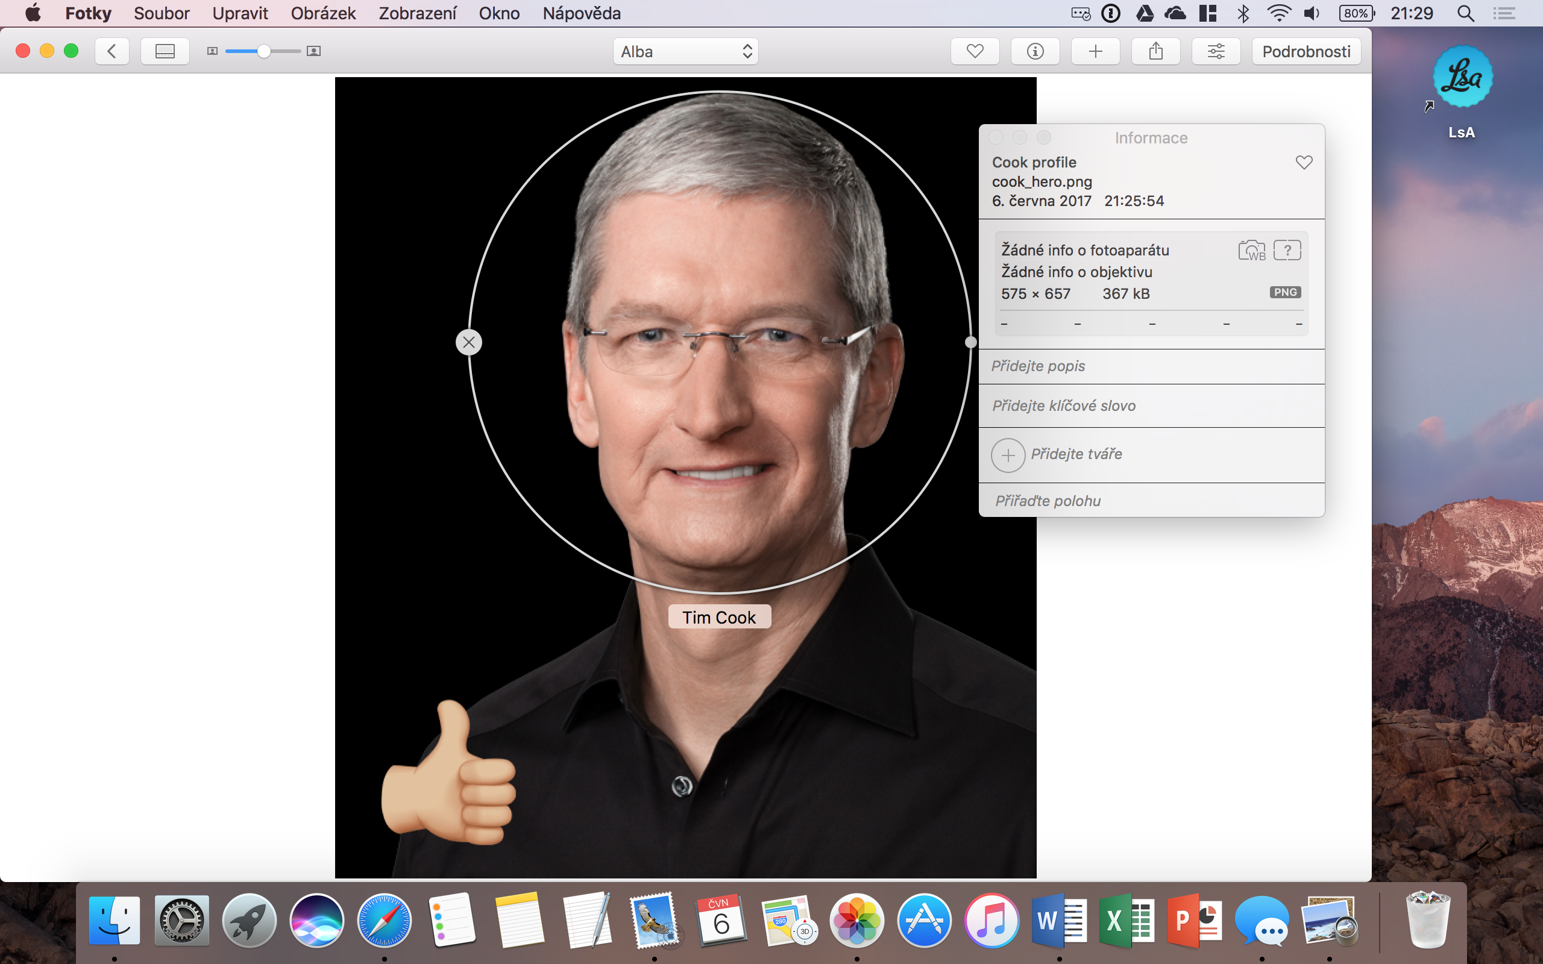Click the back arrow in toolbar
Screen dimensions: 1543x964
[x=112, y=51]
